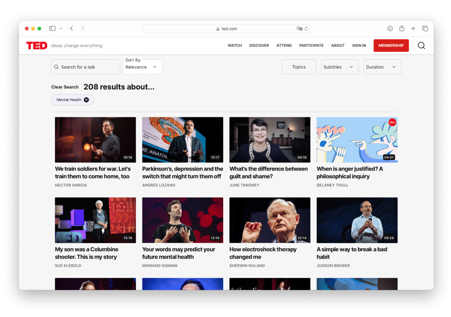
Task: Open "Parkinson's, depression and the switch" title
Action: [183, 173]
